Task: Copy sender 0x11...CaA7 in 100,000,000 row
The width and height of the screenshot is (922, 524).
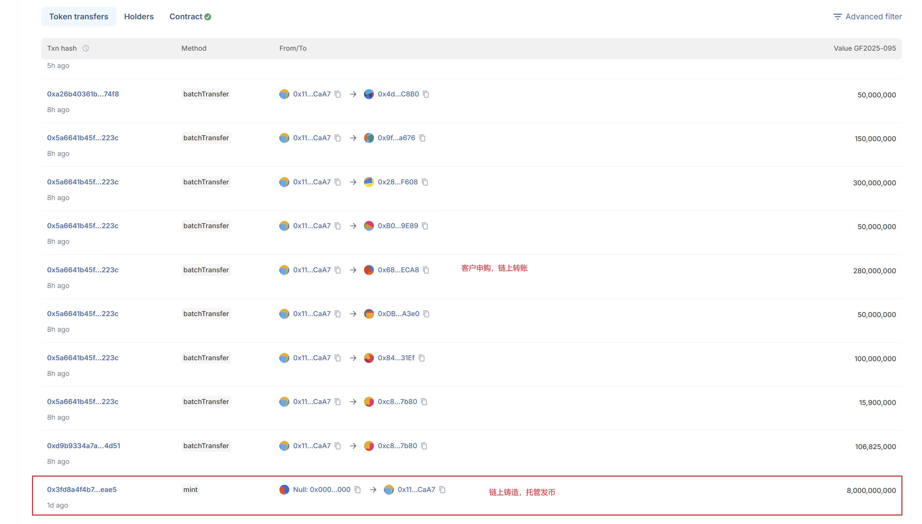Action: (338, 358)
